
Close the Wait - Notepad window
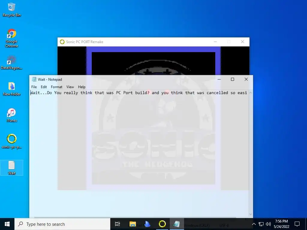point(246,79)
